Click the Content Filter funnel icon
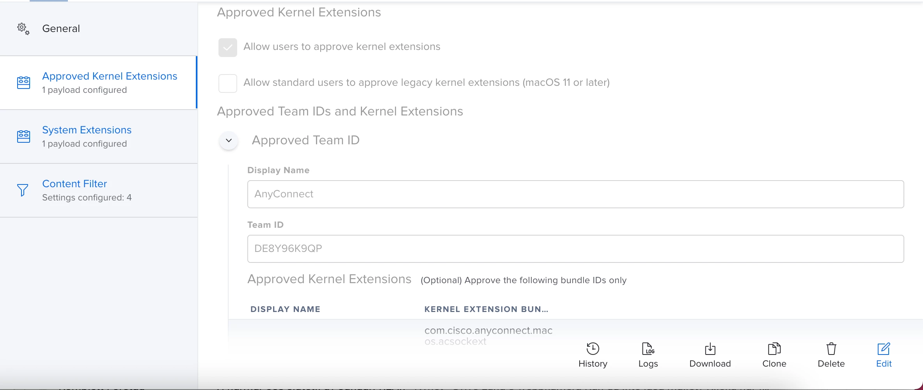Image resolution: width=923 pixels, height=390 pixels. [23, 190]
